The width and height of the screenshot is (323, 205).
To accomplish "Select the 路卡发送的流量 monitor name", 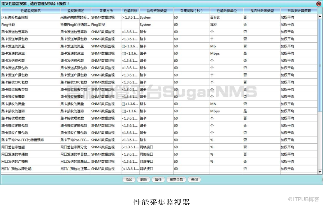I will pos(13,46).
